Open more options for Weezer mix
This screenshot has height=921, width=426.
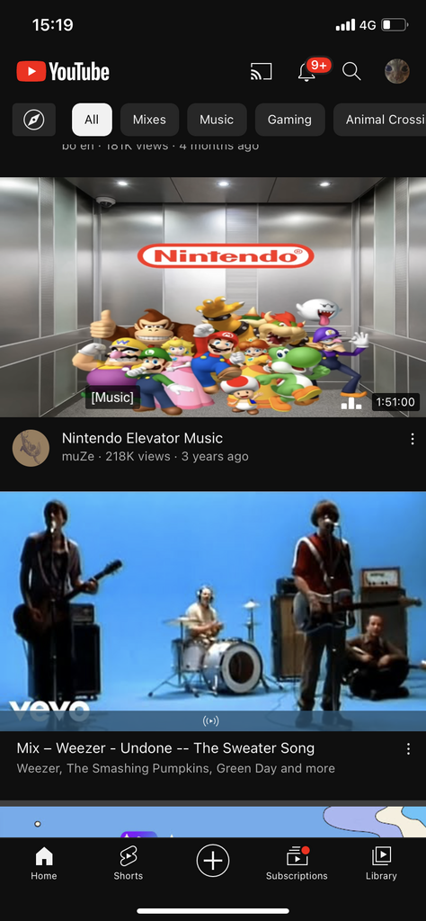pyautogui.click(x=408, y=749)
